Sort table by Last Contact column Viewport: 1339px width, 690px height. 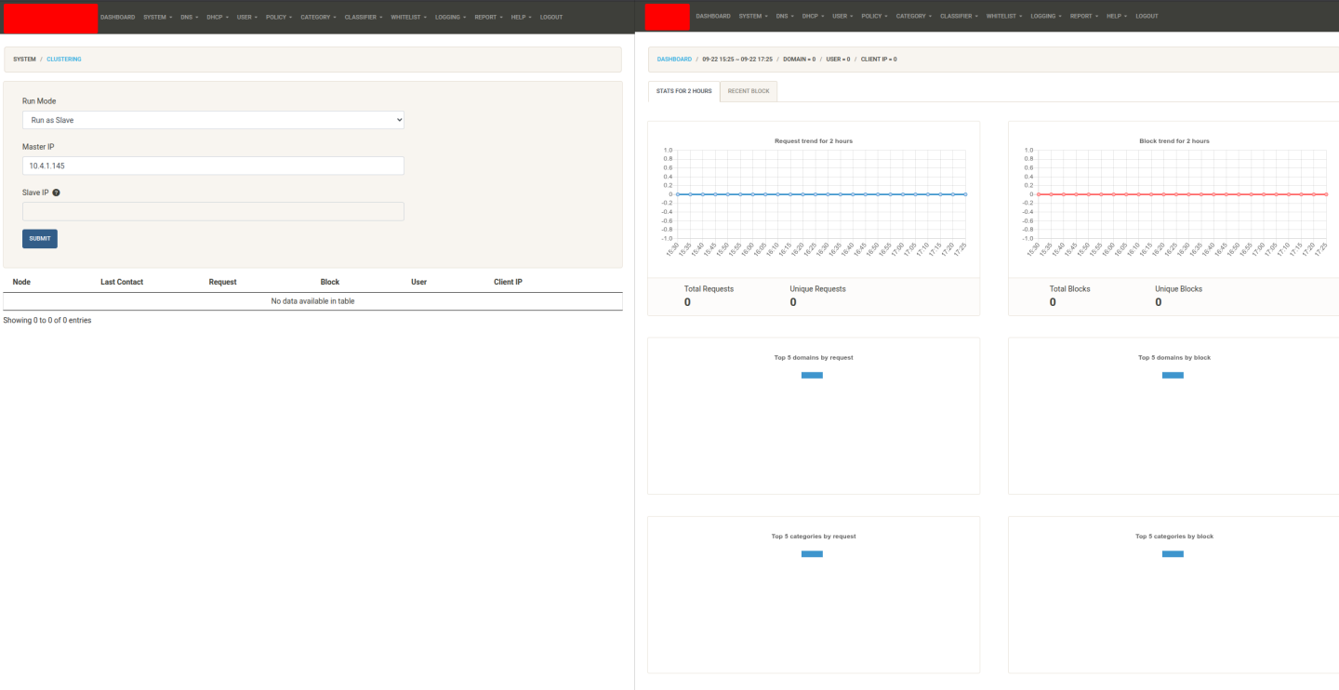click(122, 282)
